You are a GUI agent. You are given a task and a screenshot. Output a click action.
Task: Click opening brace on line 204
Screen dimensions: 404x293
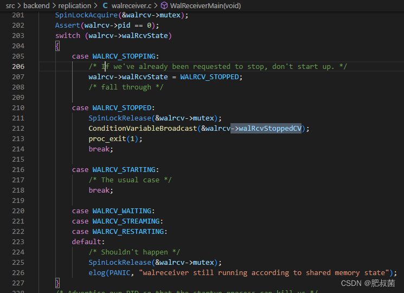[57, 46]
